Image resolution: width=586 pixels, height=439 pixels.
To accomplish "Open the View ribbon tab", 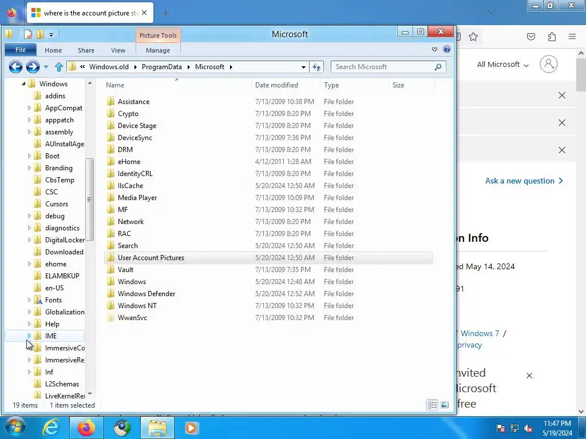I will point(118,50).
